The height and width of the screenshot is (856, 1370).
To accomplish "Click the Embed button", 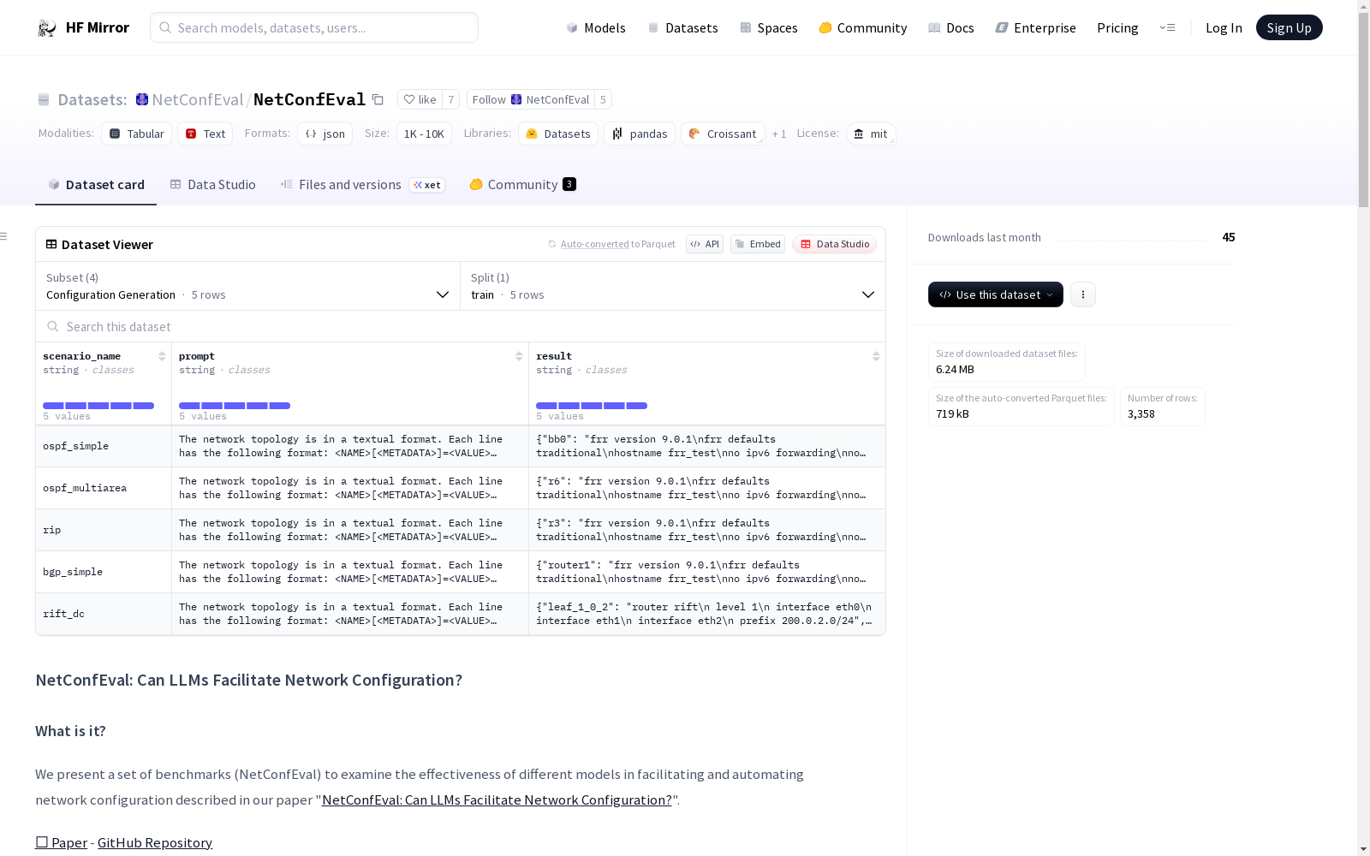I will (758, 244).
